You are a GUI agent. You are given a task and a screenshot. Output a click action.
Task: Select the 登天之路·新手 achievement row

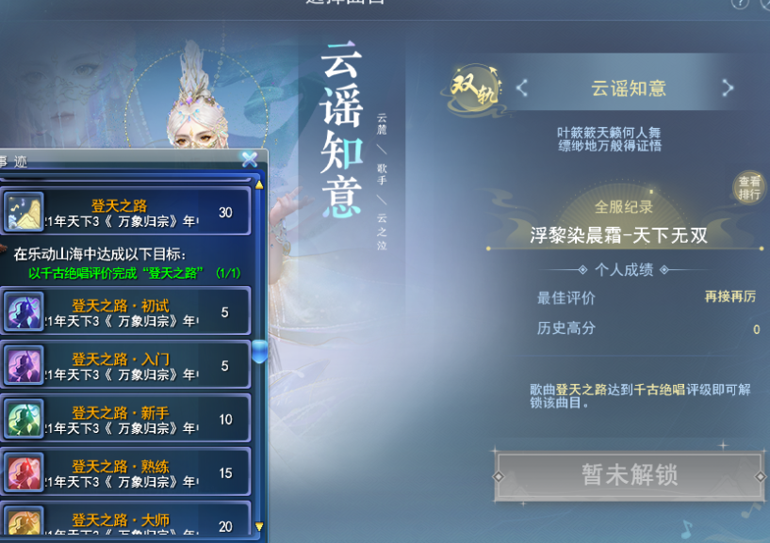[125, 419]
